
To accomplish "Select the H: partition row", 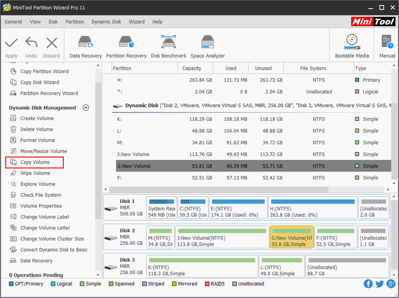I will (253, 80).
